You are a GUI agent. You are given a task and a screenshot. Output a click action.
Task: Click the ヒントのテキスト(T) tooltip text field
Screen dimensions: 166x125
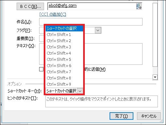click(x=101, y=101)
